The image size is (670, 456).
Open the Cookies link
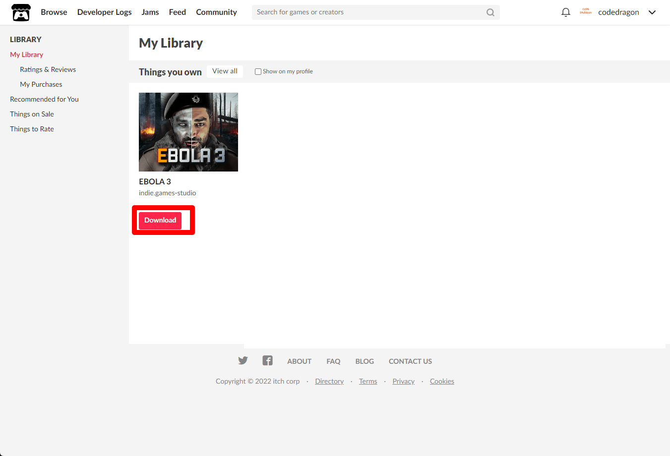(442, 381)
